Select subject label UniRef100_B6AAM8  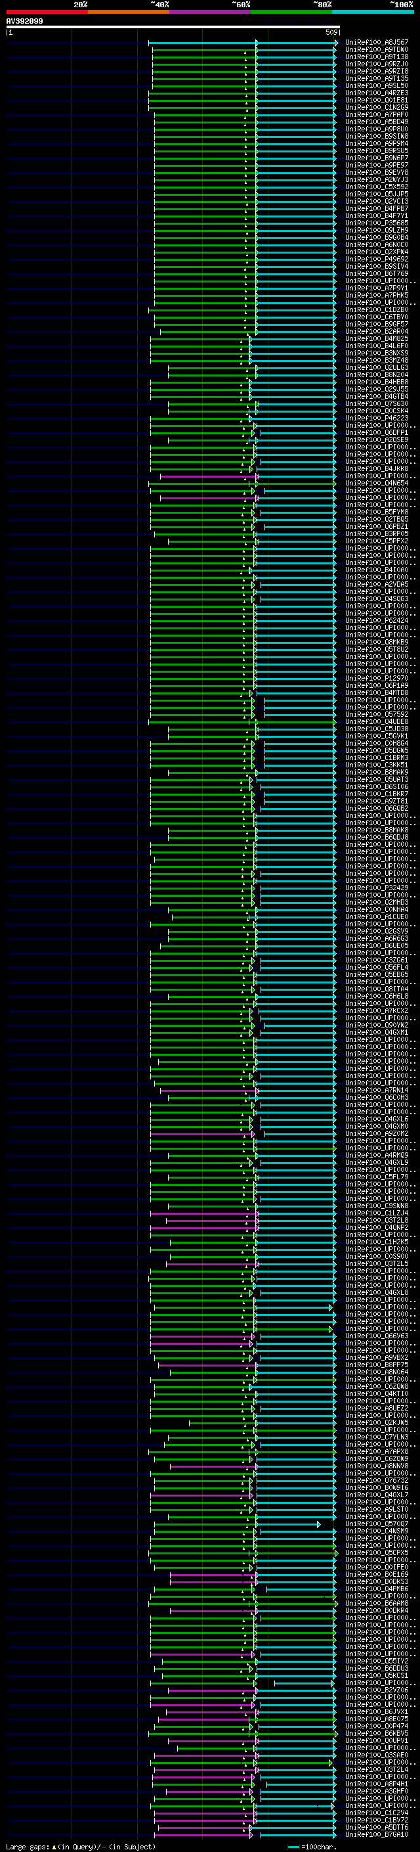pyautogui.click(x=377, y=1602)
